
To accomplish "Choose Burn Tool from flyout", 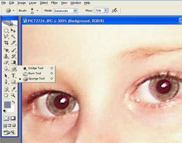I will tap(36, 73).
